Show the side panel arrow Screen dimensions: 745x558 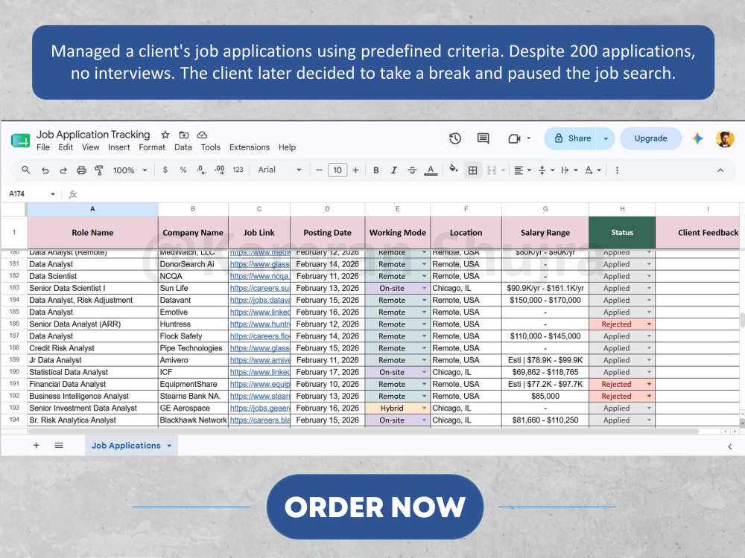730,446
